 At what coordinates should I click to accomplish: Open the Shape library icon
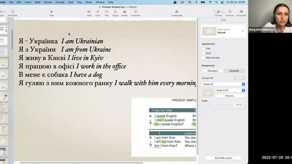coord(115,12)
